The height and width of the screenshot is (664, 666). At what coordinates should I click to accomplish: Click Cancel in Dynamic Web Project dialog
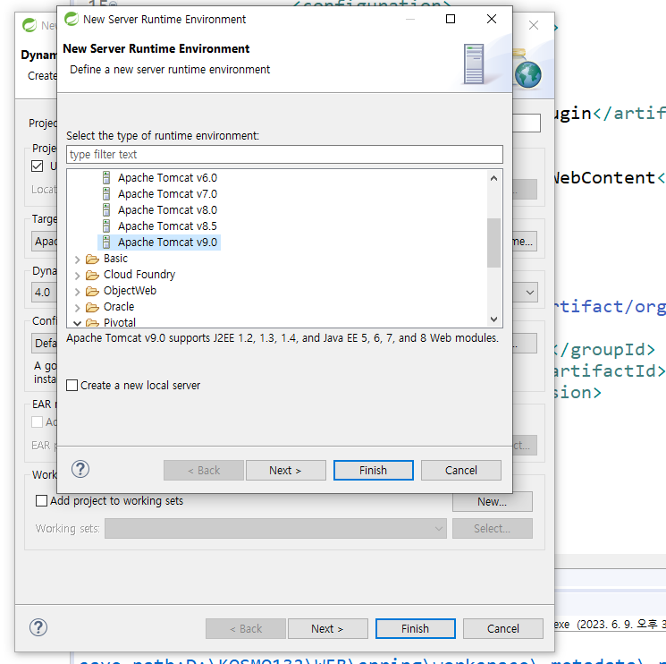coord(503,628)
